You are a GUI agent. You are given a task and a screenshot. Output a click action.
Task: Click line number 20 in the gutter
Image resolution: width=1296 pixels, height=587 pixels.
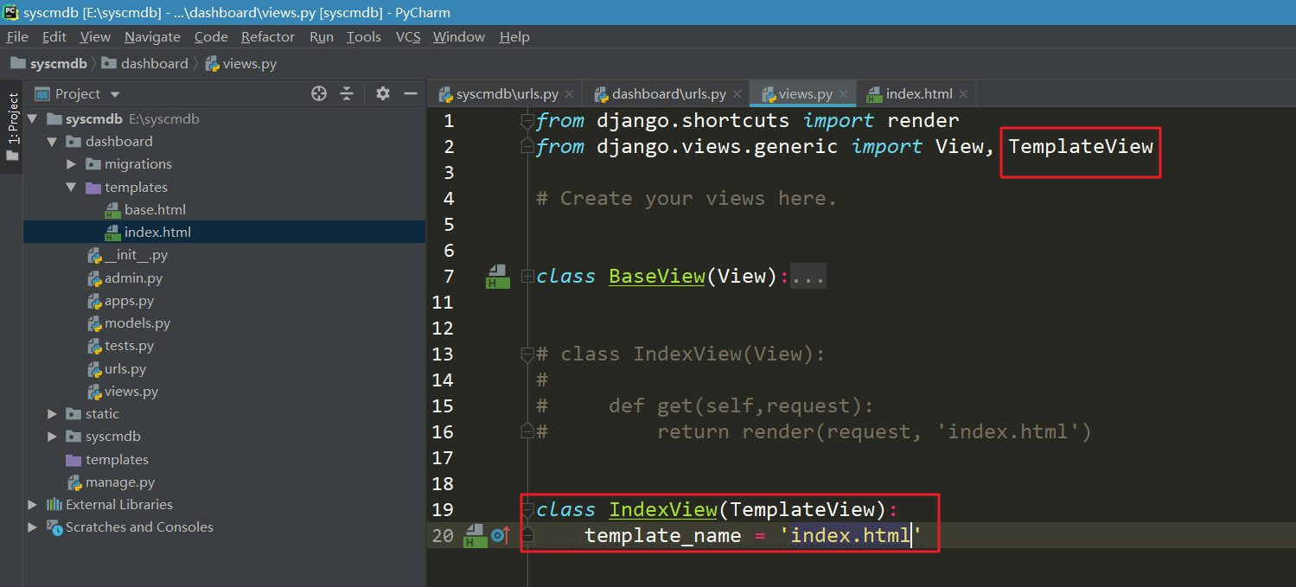443,536
